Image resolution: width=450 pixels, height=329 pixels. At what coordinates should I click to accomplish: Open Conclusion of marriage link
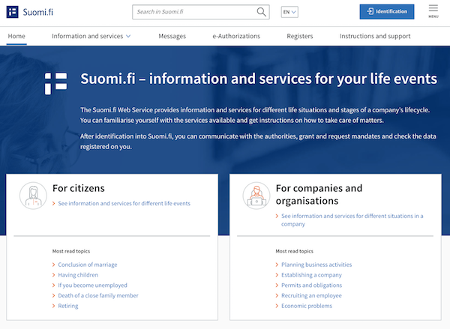[x=88, y=265]
